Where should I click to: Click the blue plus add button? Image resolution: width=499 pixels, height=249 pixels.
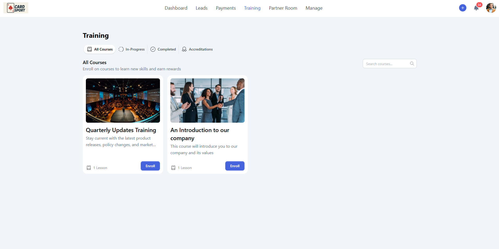[462, 8]
